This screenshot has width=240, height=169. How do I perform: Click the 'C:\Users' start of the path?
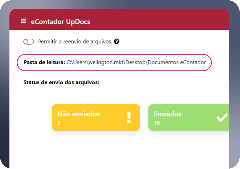pyautogui.click(x=76, y=62)
